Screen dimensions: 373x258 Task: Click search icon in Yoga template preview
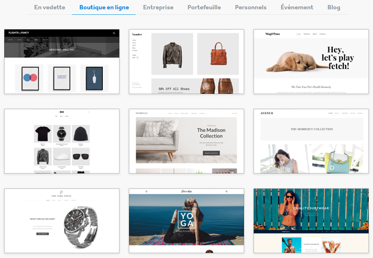point(227,191)
